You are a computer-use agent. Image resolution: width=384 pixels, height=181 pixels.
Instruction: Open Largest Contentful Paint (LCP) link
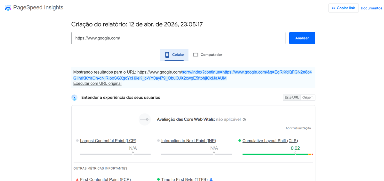pos(108,141)
